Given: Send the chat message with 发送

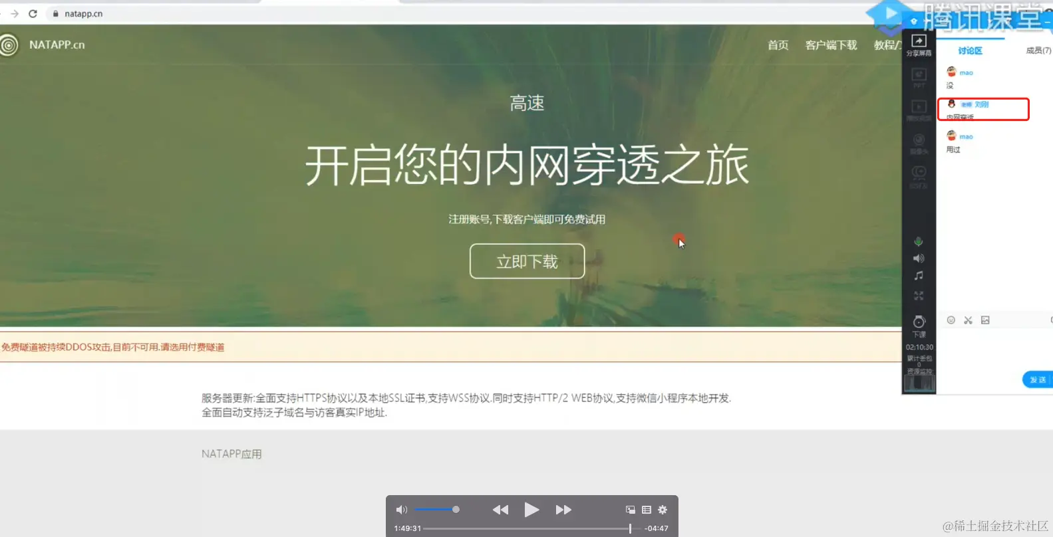Looking at the screenshot, I should tap(1038, 379).
